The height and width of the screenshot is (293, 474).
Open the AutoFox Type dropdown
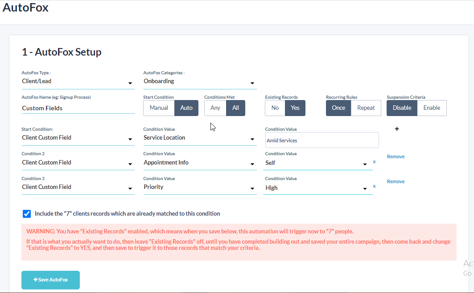[78, 82]
